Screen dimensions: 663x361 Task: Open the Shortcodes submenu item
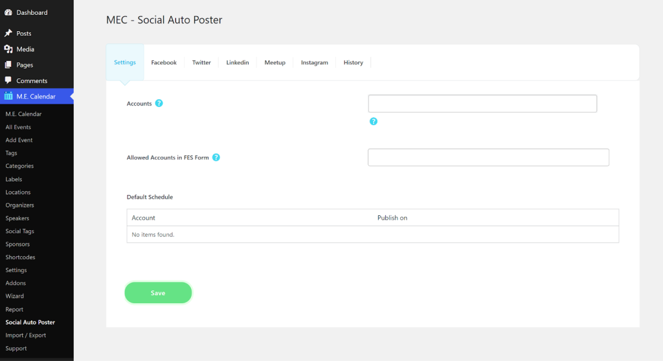click(x=20, y=257)
